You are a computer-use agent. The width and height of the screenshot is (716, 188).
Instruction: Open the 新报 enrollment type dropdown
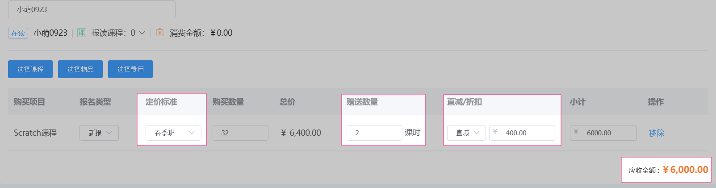coord(99,133)
